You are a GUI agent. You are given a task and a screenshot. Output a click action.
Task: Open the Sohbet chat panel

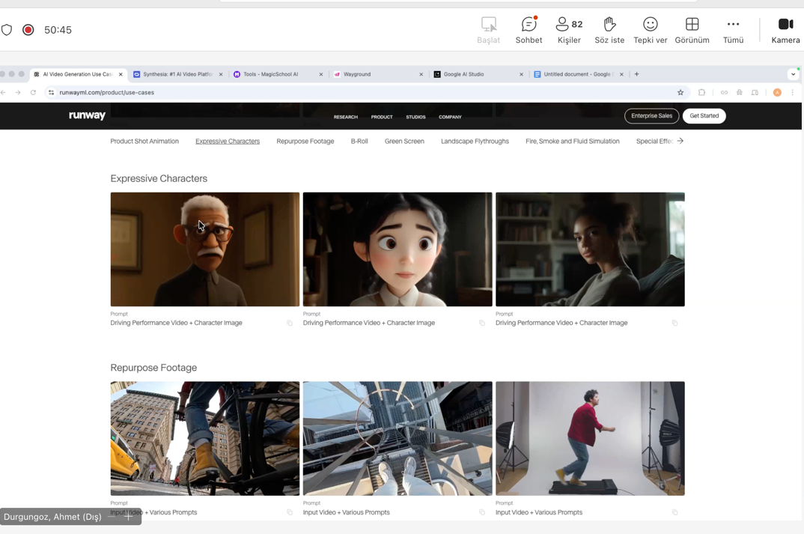(x=529, y=30)
